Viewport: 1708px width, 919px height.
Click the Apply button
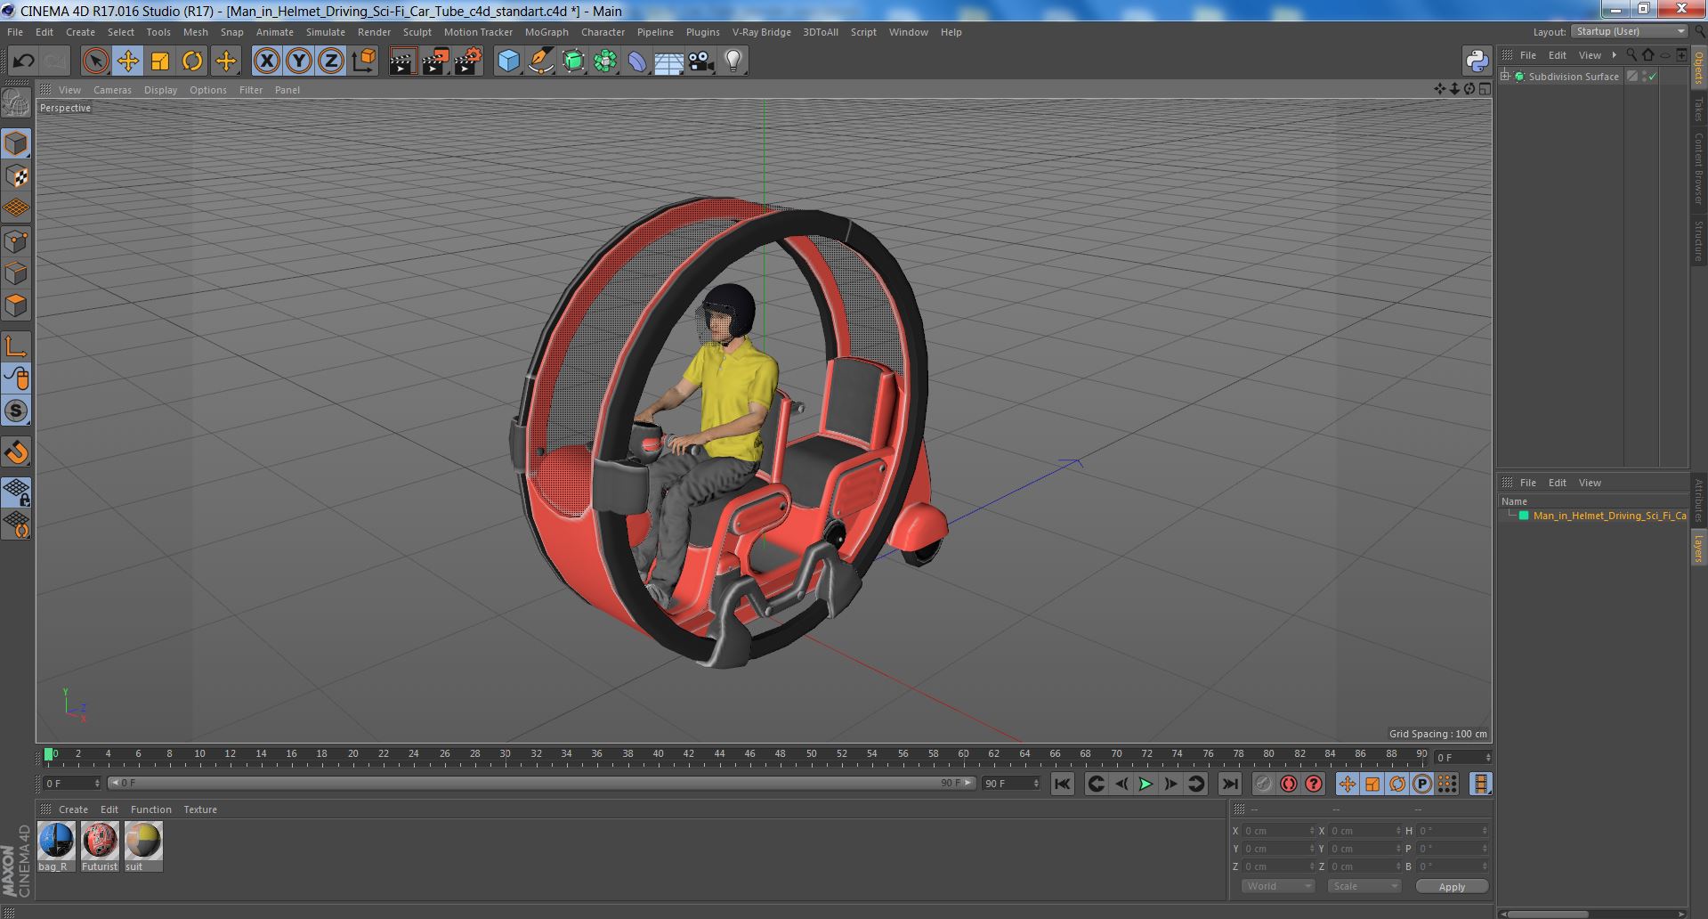point(1452,886)
